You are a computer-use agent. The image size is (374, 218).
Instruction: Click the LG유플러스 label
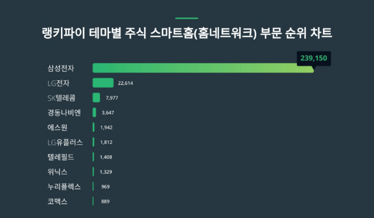tap(65, 142)
